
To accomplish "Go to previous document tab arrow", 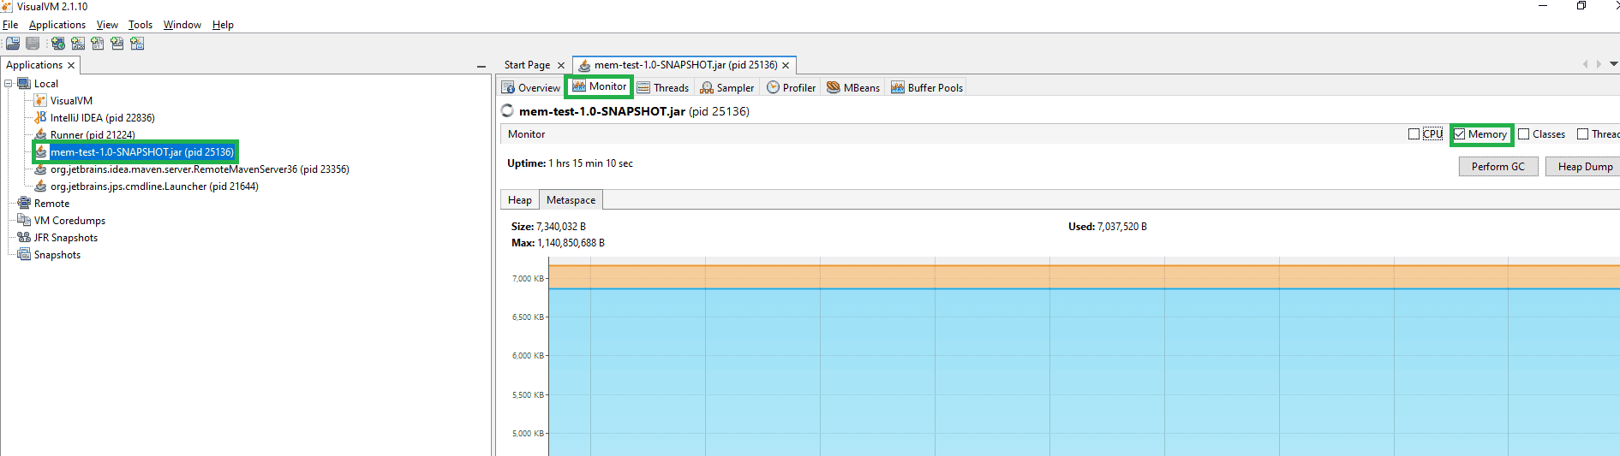I will tap(1585, 64).
